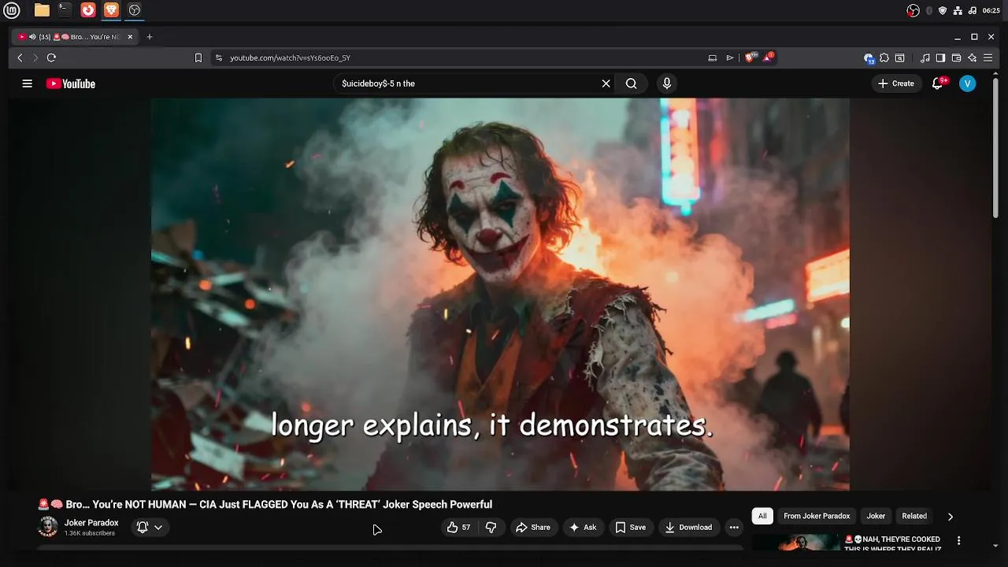Viewport: 1008px width, 567px height.
Task: Show more filter chips with right arrow
Action: pyautogui.click(x=950, y=517)
